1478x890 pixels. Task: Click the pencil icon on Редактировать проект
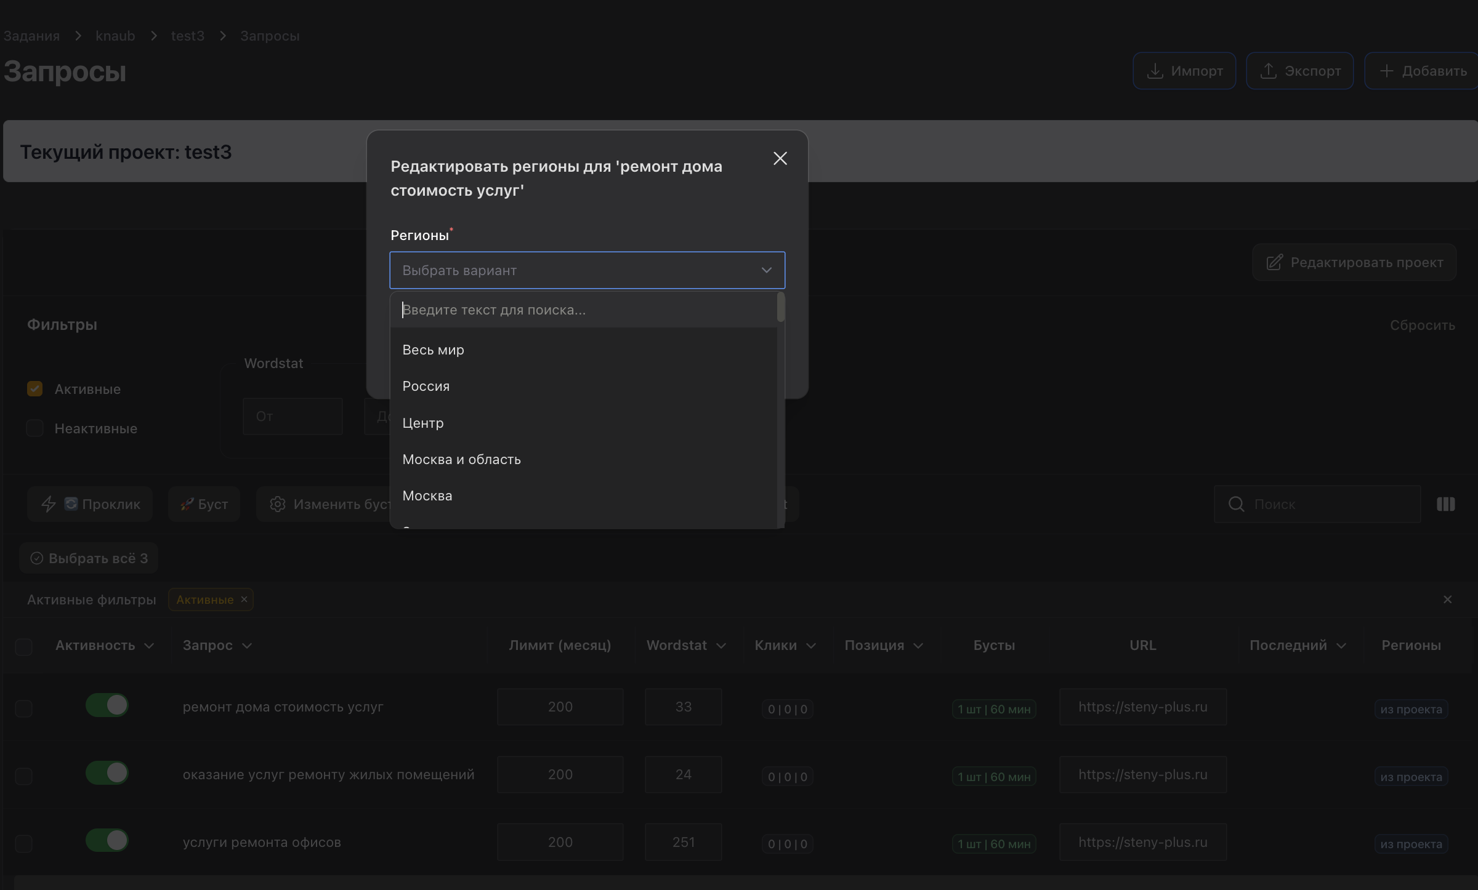point(1274,263)
